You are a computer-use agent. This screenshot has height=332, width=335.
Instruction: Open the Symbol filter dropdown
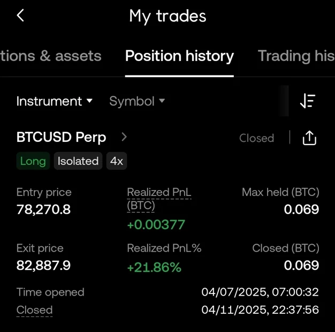pyautogui.click(x=137, y=101)
